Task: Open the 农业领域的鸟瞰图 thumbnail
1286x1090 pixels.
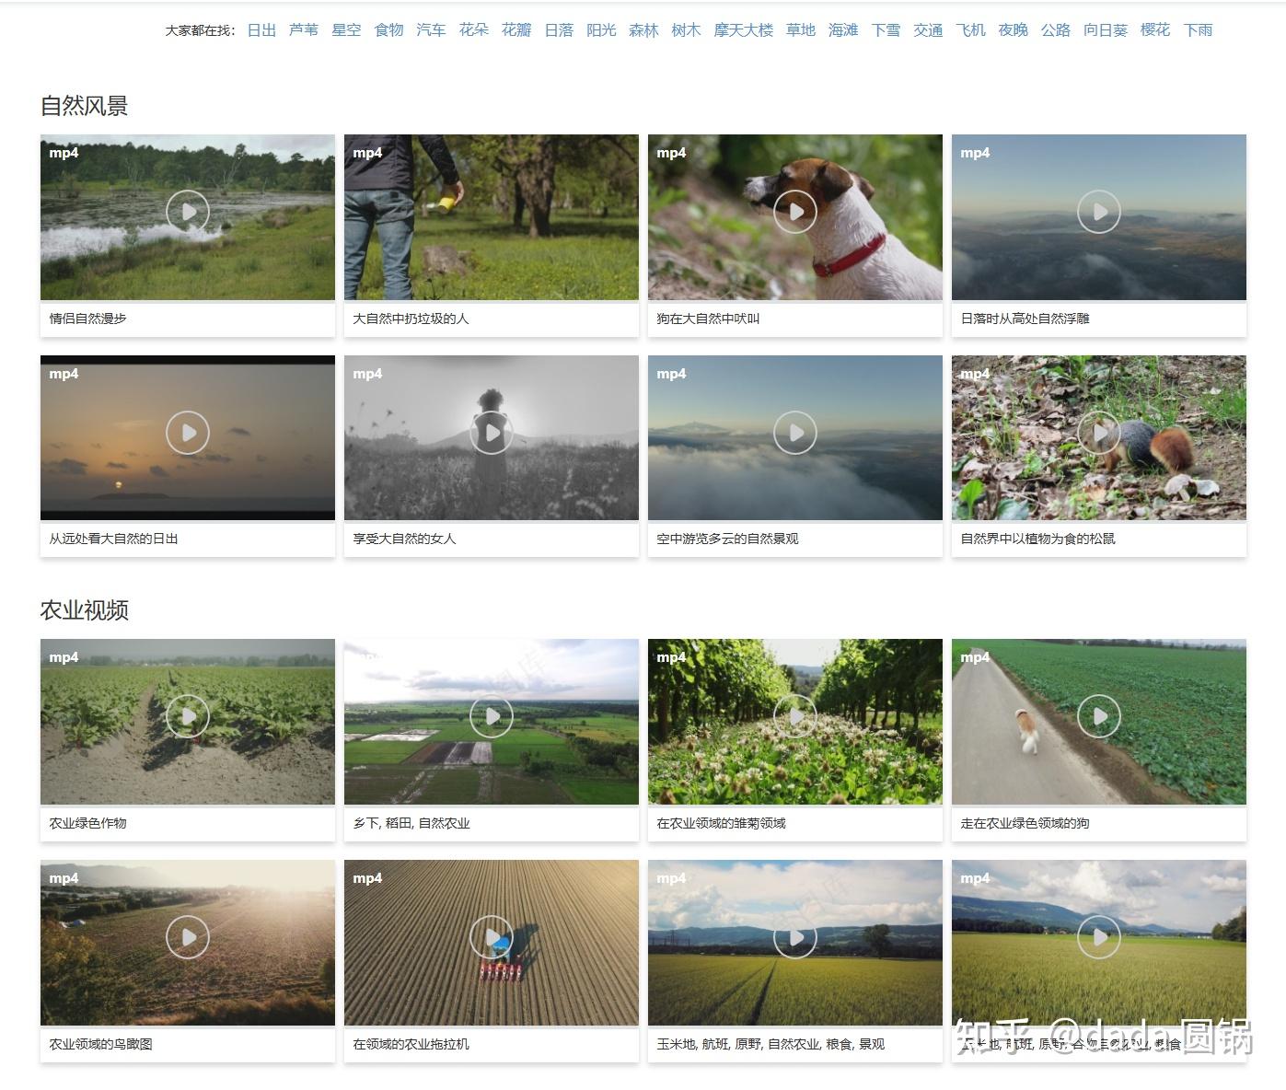Action: 188,943
